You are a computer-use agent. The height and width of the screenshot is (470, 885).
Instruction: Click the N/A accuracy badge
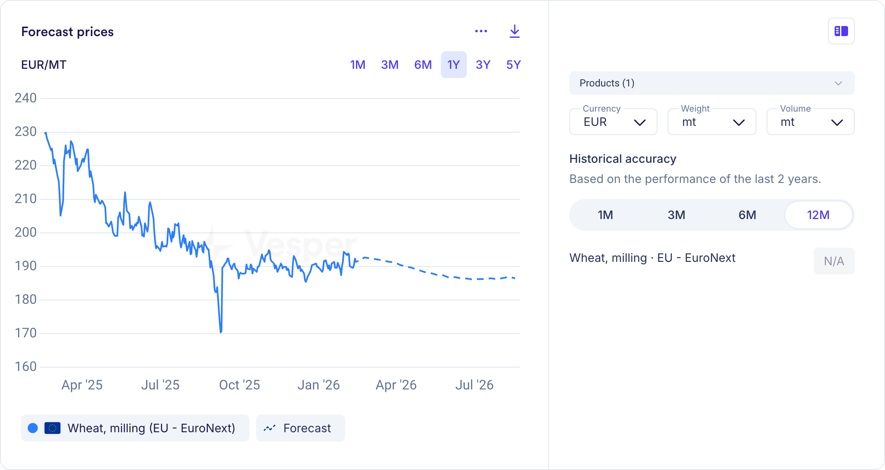(834, 261)
